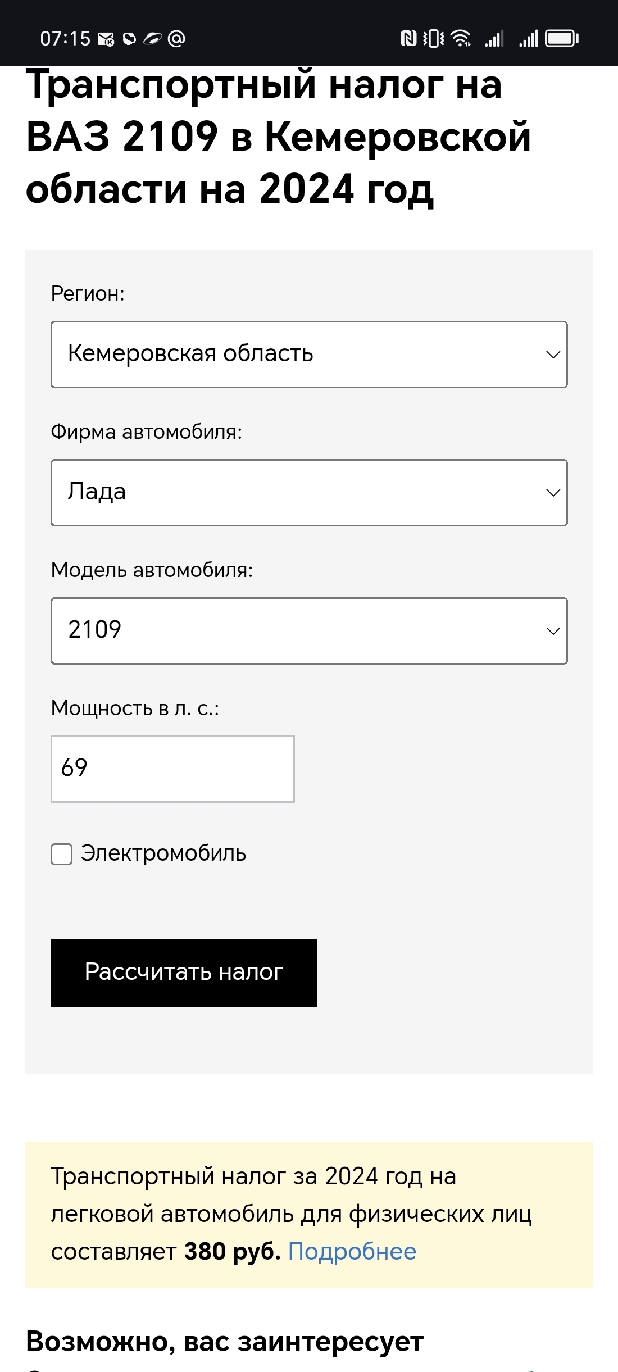Enable the Электромобиль checkbox

pos(62,854)
